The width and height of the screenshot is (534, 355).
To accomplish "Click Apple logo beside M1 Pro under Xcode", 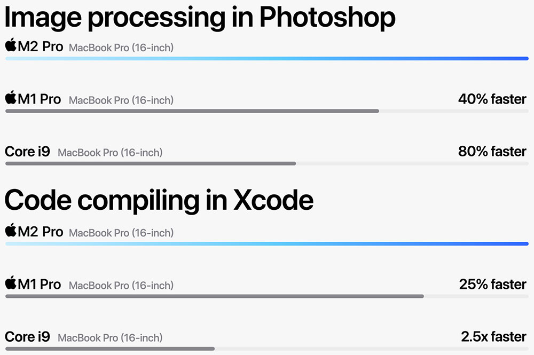I will tap(11, 283).
